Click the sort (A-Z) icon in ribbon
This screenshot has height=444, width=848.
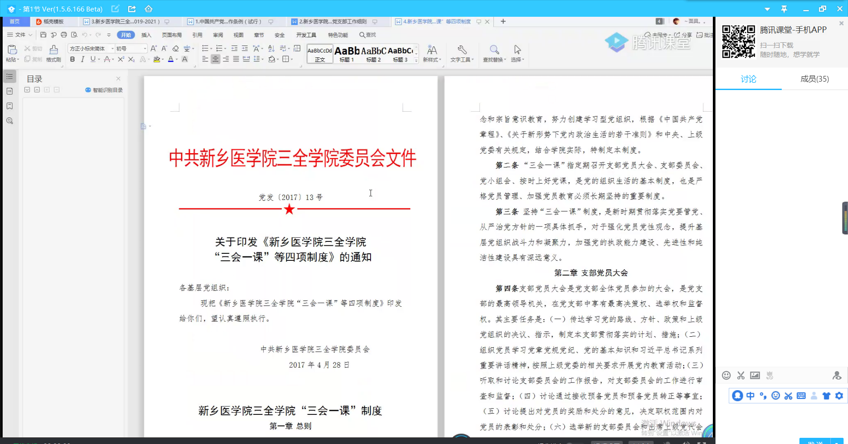click(x=271, y=49)
